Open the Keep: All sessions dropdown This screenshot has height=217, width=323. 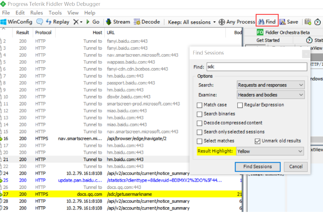192,22
